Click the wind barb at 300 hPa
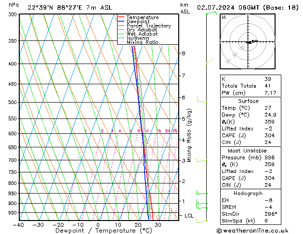The image size is (303, 234). tap(211, 13)
